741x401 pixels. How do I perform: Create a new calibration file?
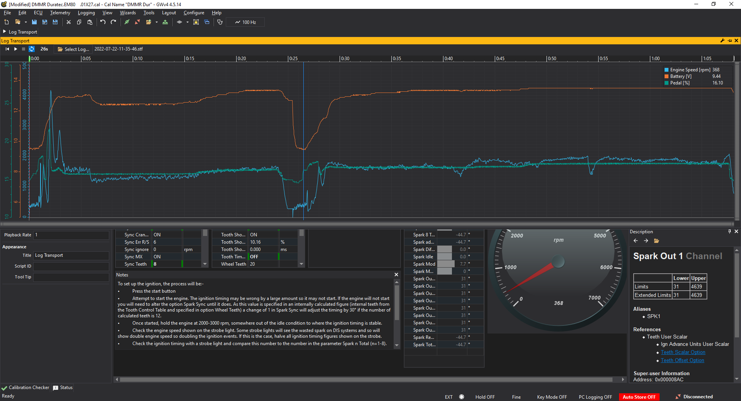coord(7,22)
